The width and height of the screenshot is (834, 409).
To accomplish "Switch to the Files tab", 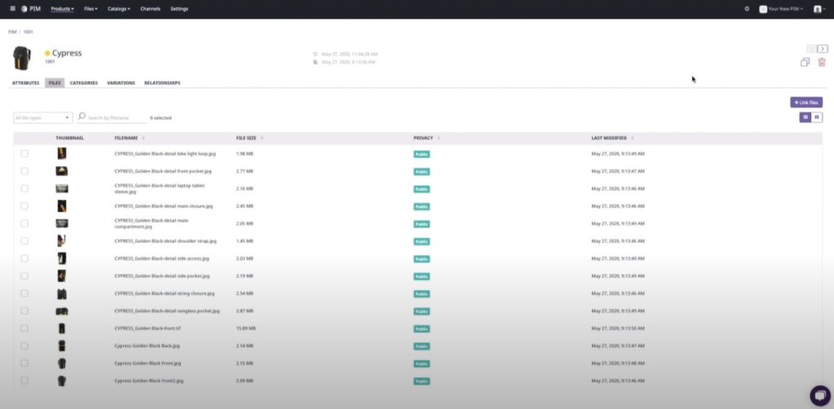I will click(55, 83).
